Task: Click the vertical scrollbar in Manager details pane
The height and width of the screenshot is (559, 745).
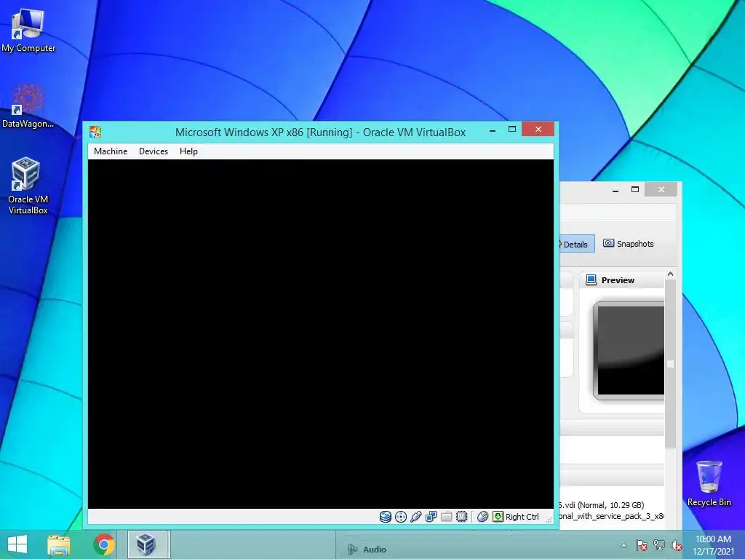Action: click(x=670, y=364)
